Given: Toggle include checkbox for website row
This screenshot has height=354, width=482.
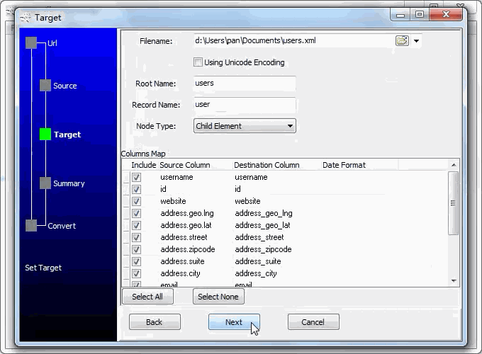Looking at the screenshot, I should (136, 202).
